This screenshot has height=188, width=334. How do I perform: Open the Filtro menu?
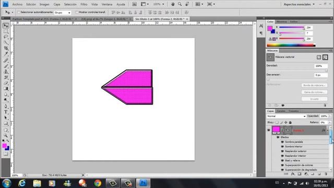pos(84,4)
